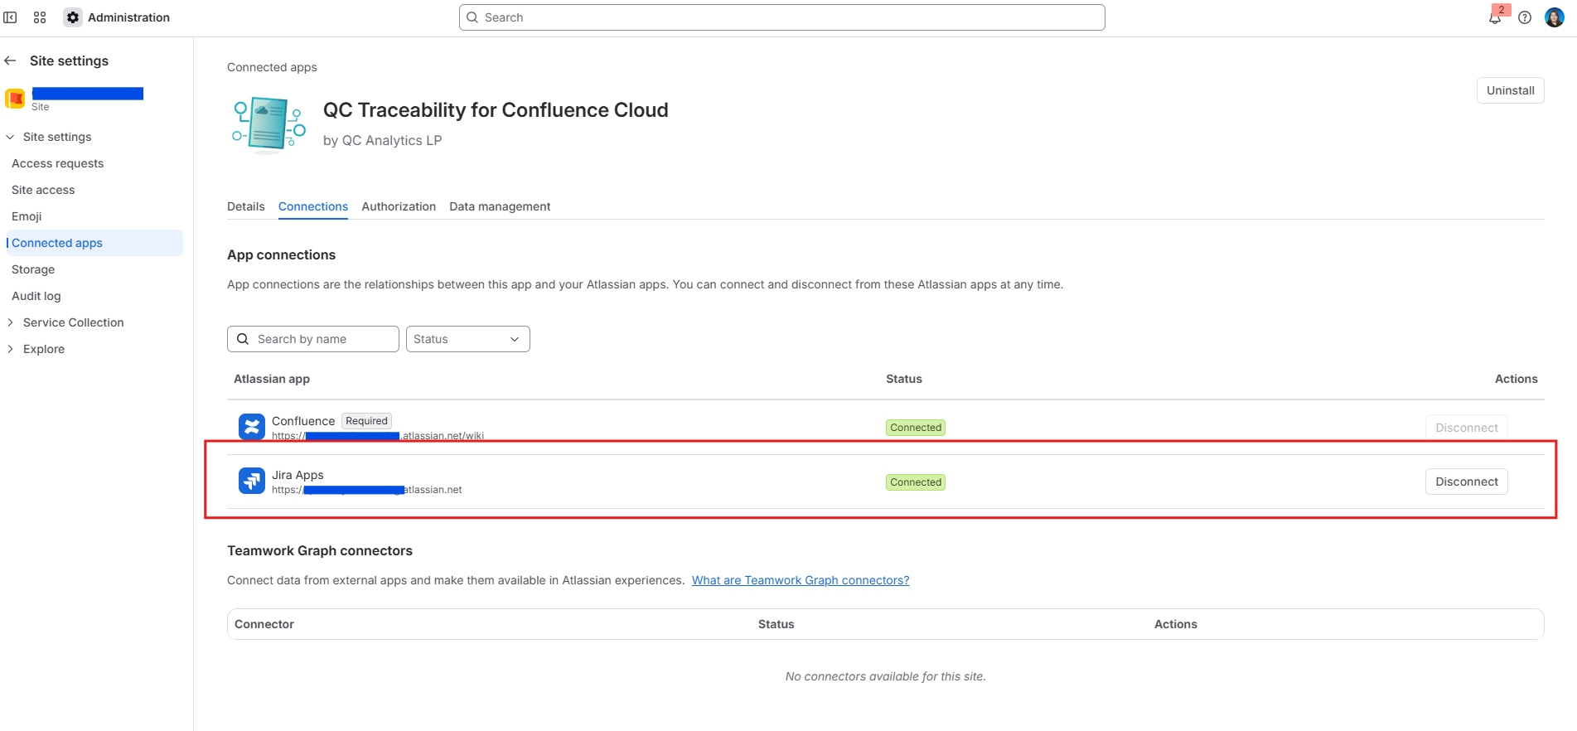
Task: Click the Administration gear icon
Action: click(73, 17)
